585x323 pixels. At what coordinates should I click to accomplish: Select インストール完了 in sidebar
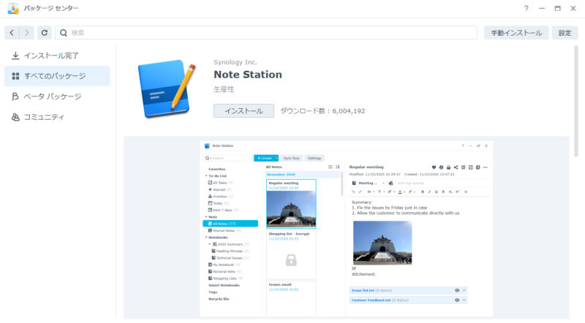[57, 56]
